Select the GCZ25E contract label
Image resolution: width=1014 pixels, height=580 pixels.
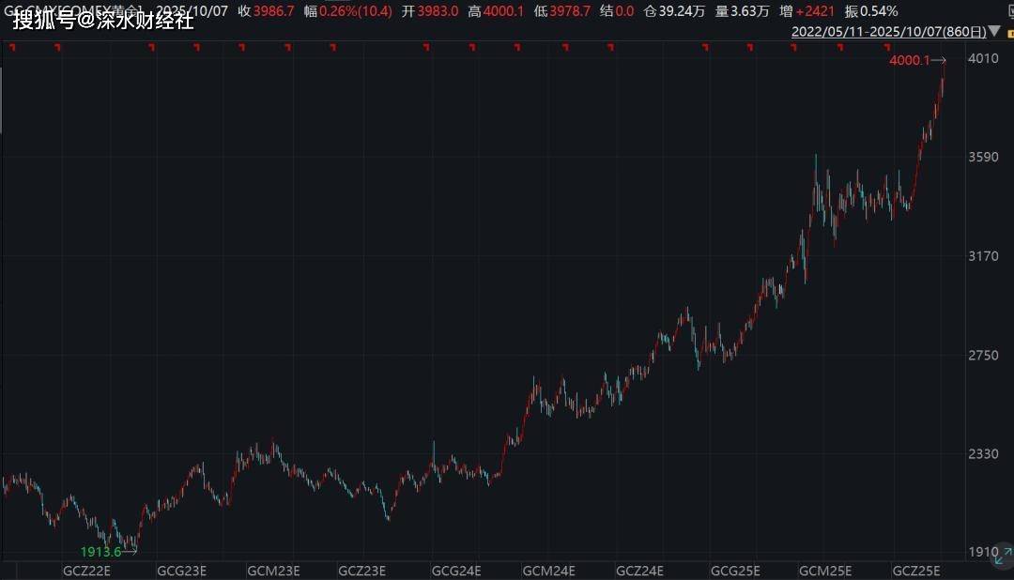[915, 571]
